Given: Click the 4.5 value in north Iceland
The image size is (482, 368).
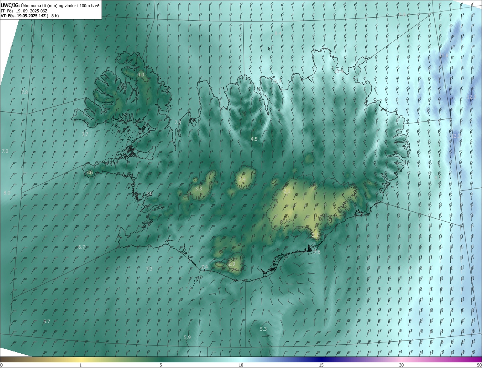Looking at the screenshot, I should [254, 139].
